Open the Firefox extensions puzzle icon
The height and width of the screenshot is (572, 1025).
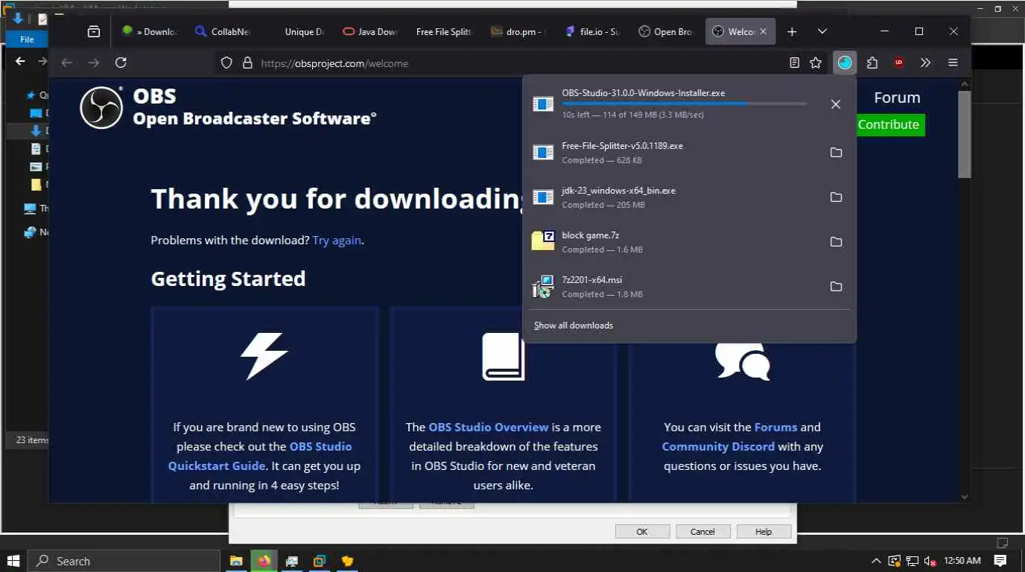click(872, 63)
